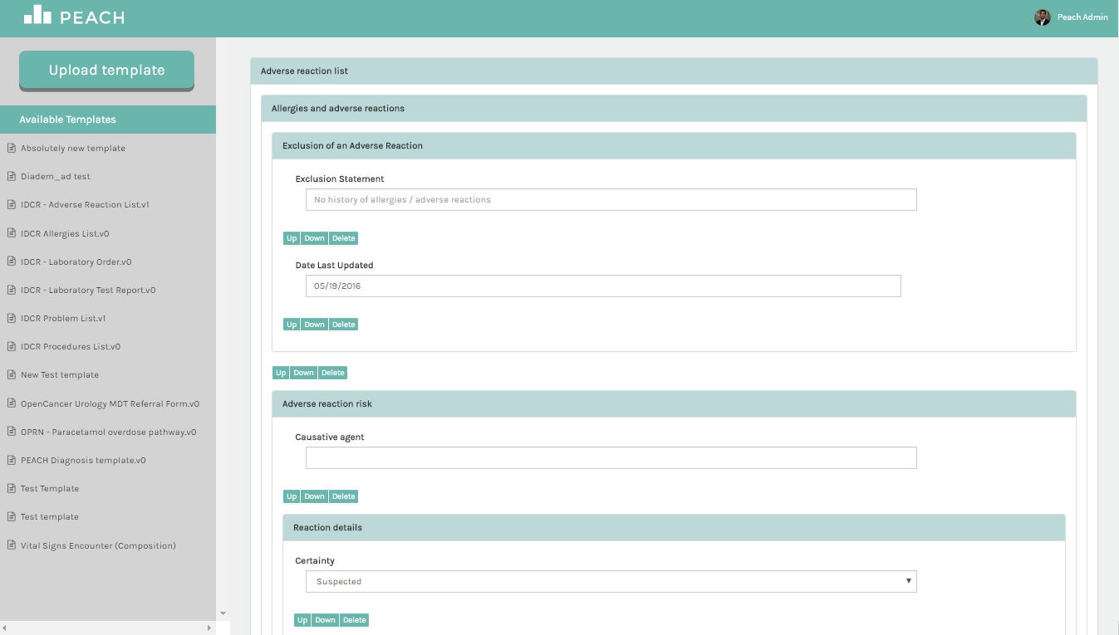Click the Causative agent text field
The width and height of the screenshot is (1119, 635).
[x=611, y=458]
